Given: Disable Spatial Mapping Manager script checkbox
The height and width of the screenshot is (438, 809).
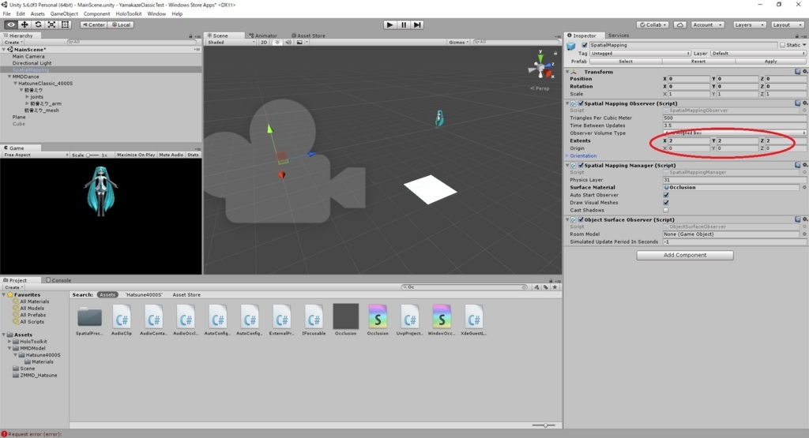Looking at the screenshot, I should coord(581,166).
